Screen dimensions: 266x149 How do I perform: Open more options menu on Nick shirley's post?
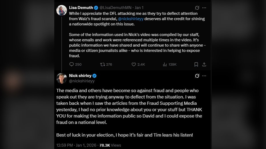(204, 76)
